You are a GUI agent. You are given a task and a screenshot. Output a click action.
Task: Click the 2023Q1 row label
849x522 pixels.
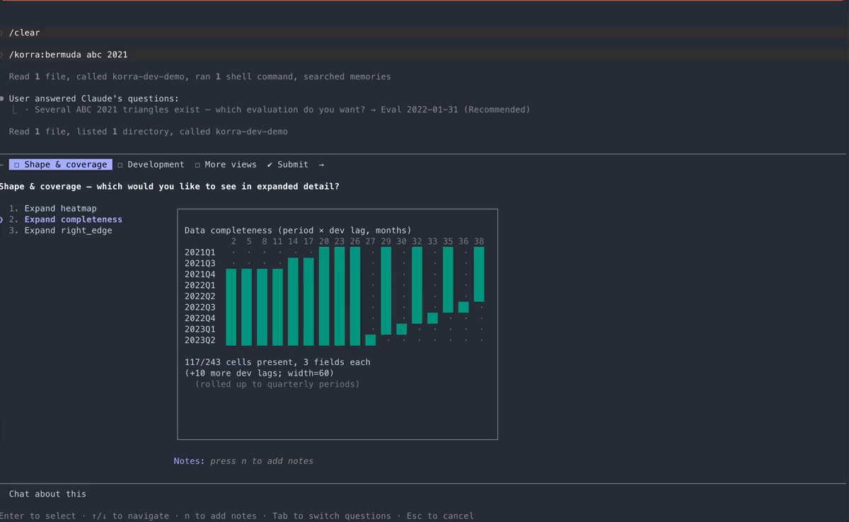(200, 329)
